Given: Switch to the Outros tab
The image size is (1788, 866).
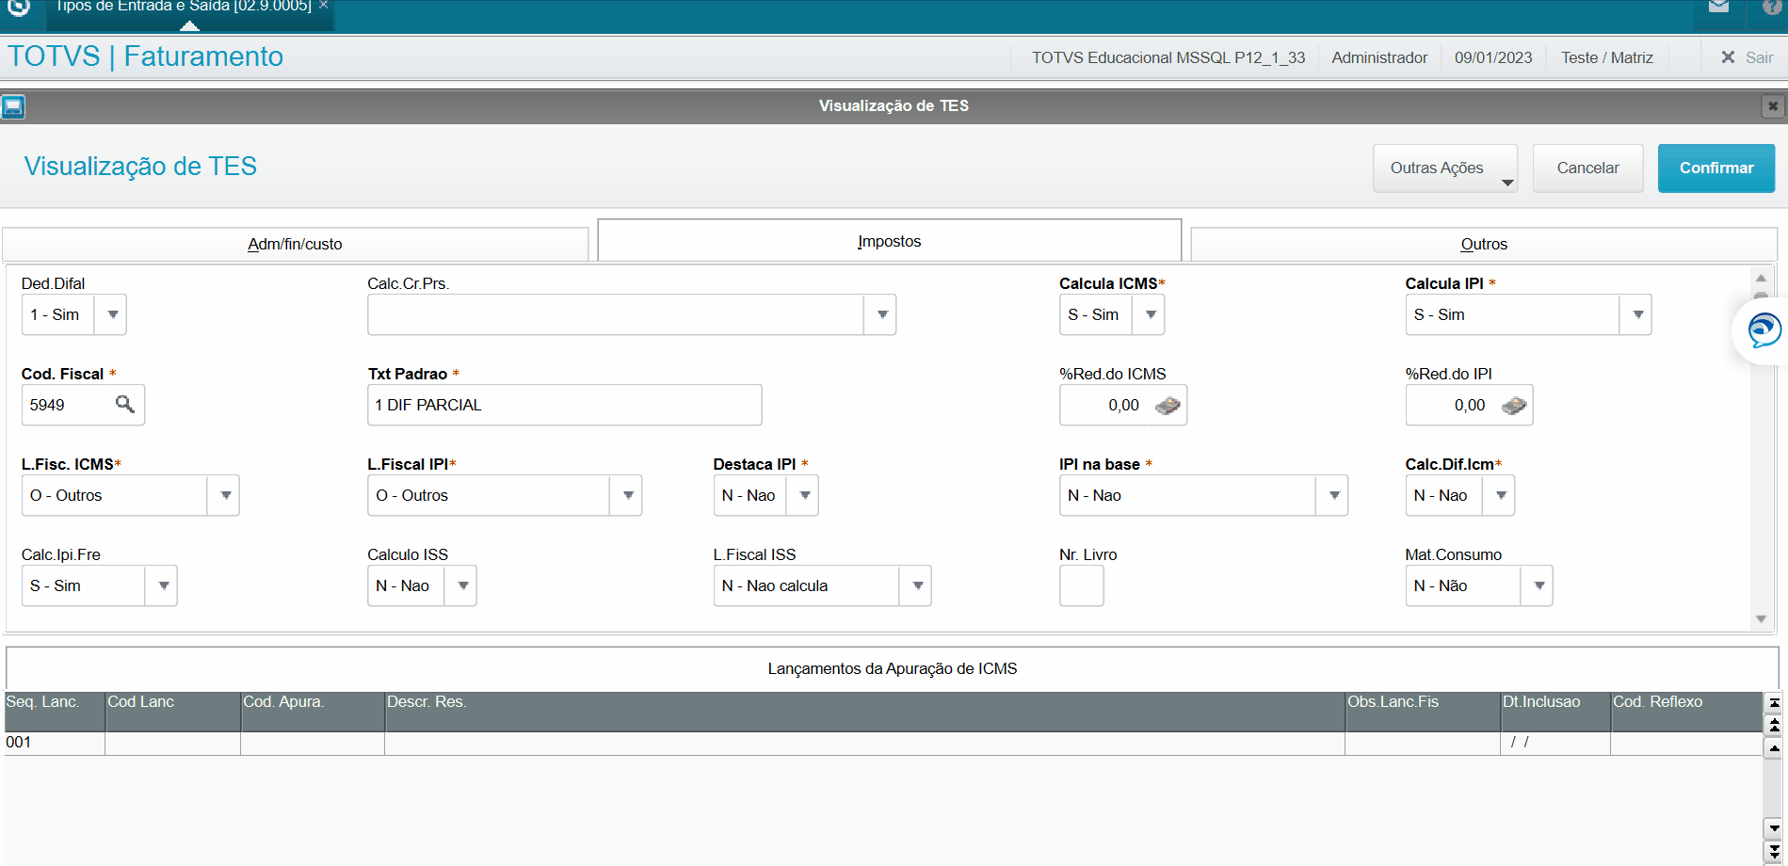Looking at the screenshot, I should point(1483,245).
